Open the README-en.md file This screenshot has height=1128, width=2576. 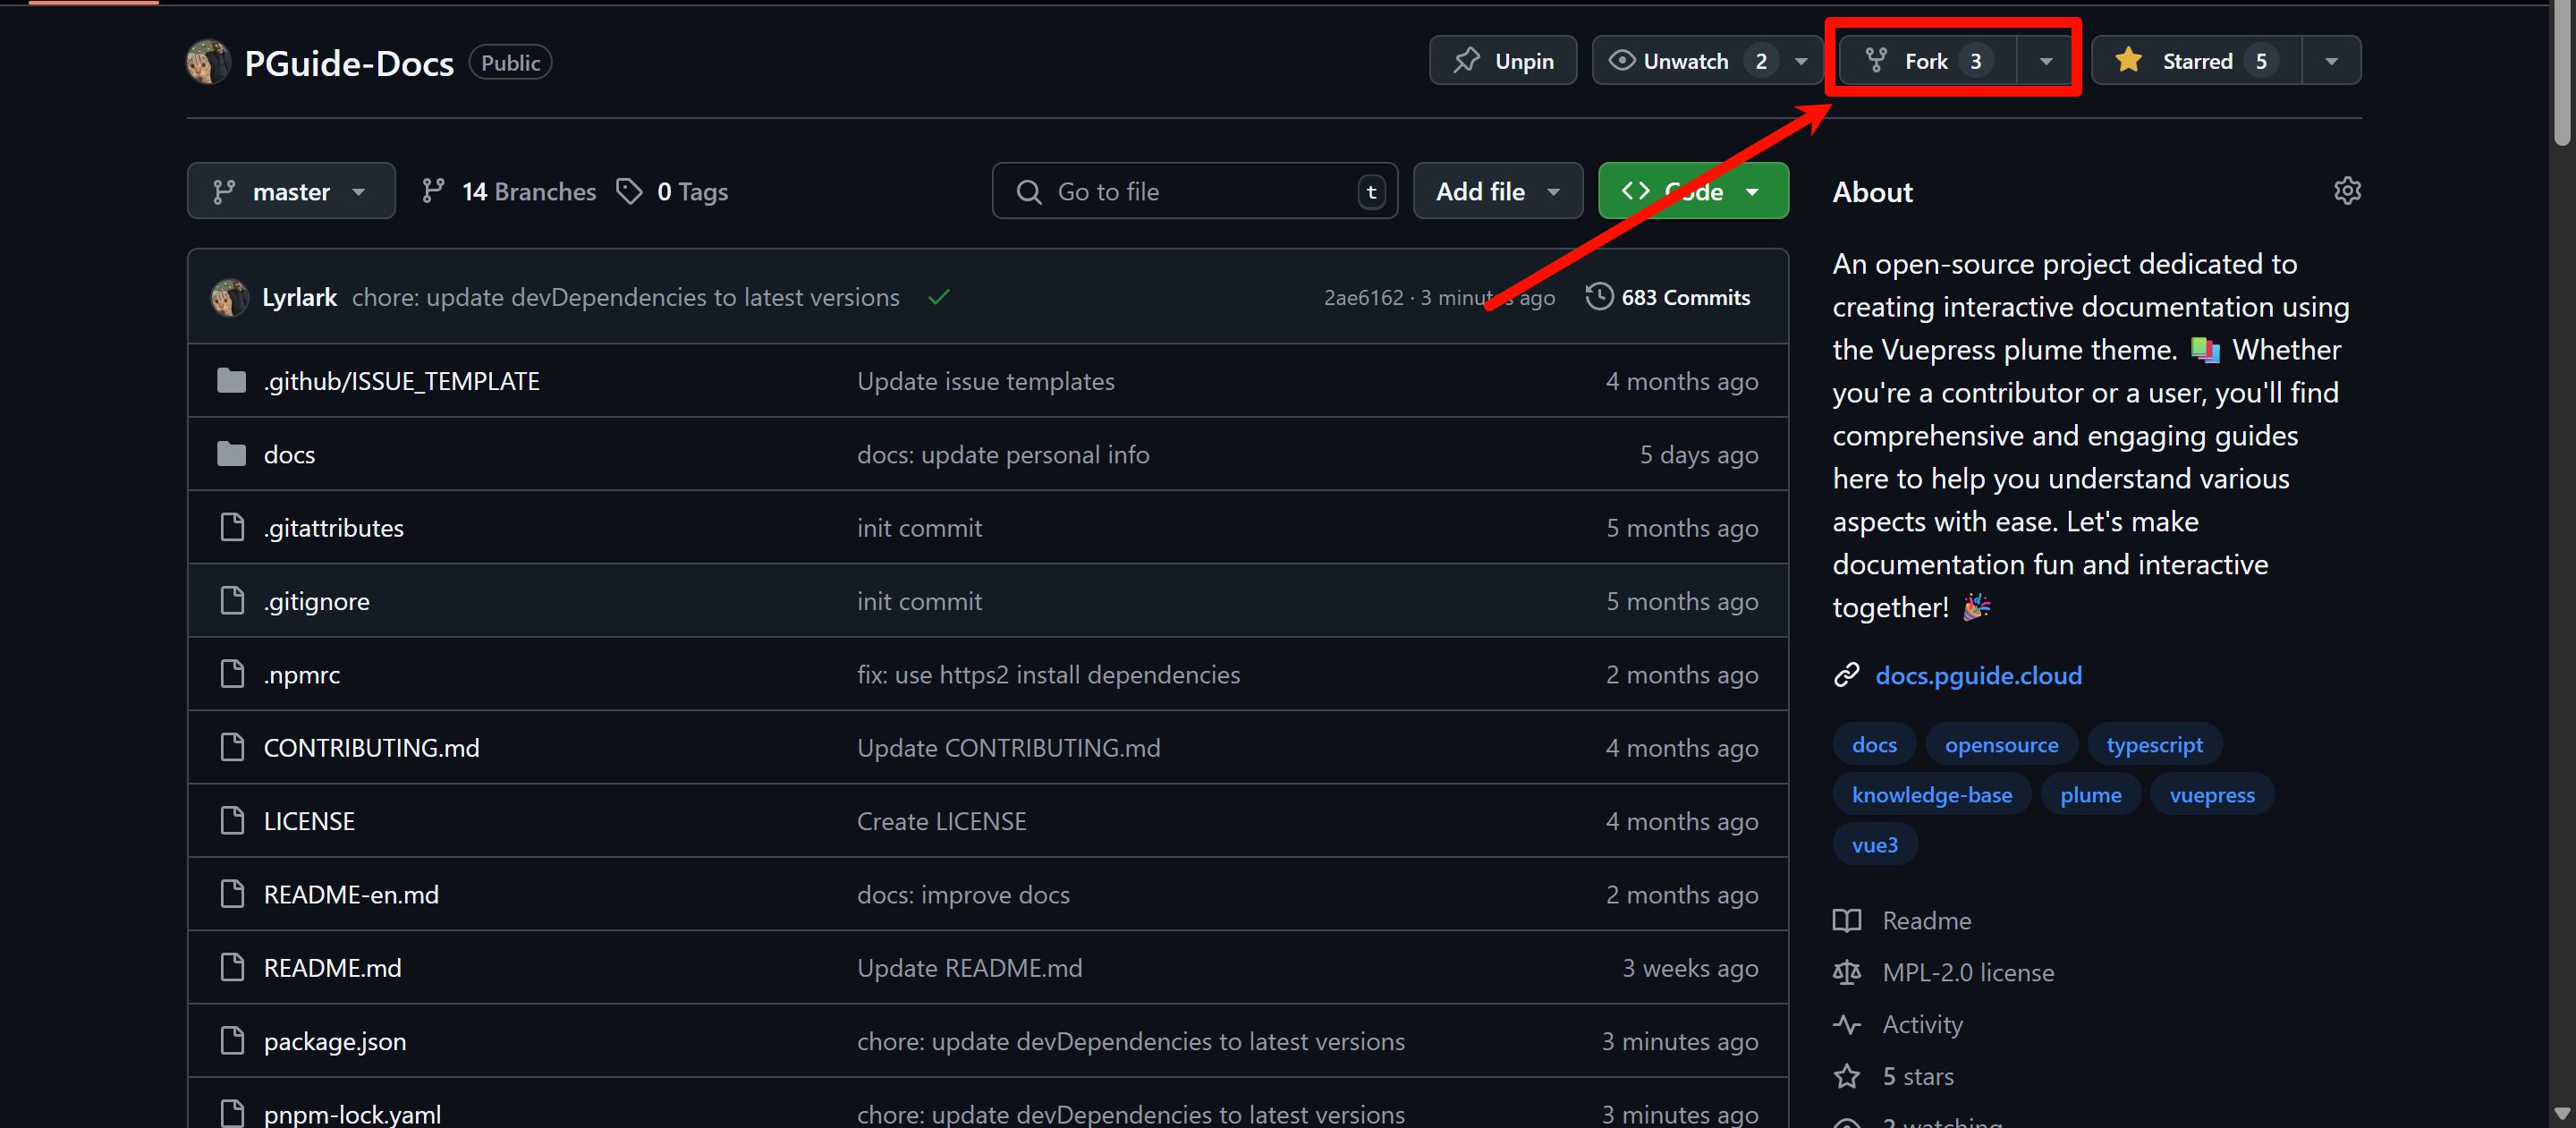tap(351, 894)
